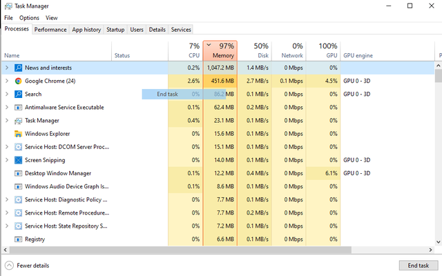The image size is (442, 276).
Task: Click the Task Manager process row icon
Action: coord(19,121)
